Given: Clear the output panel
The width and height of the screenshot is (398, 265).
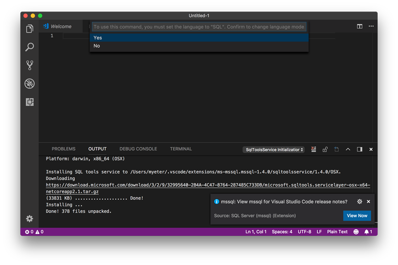Looking at the screenshot, I should pyautogui.click(x=314, y=149).
